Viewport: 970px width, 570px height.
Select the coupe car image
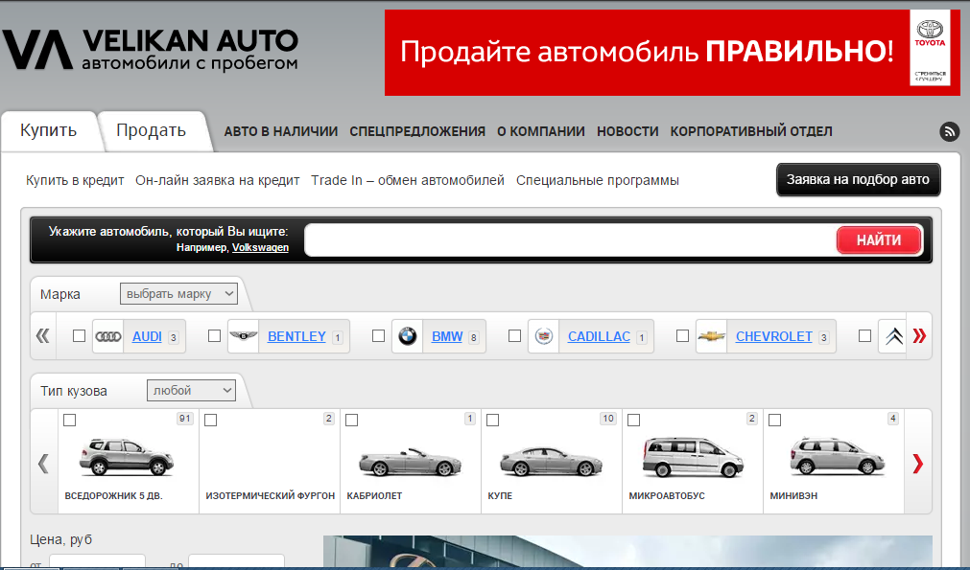tap(551, 461)
